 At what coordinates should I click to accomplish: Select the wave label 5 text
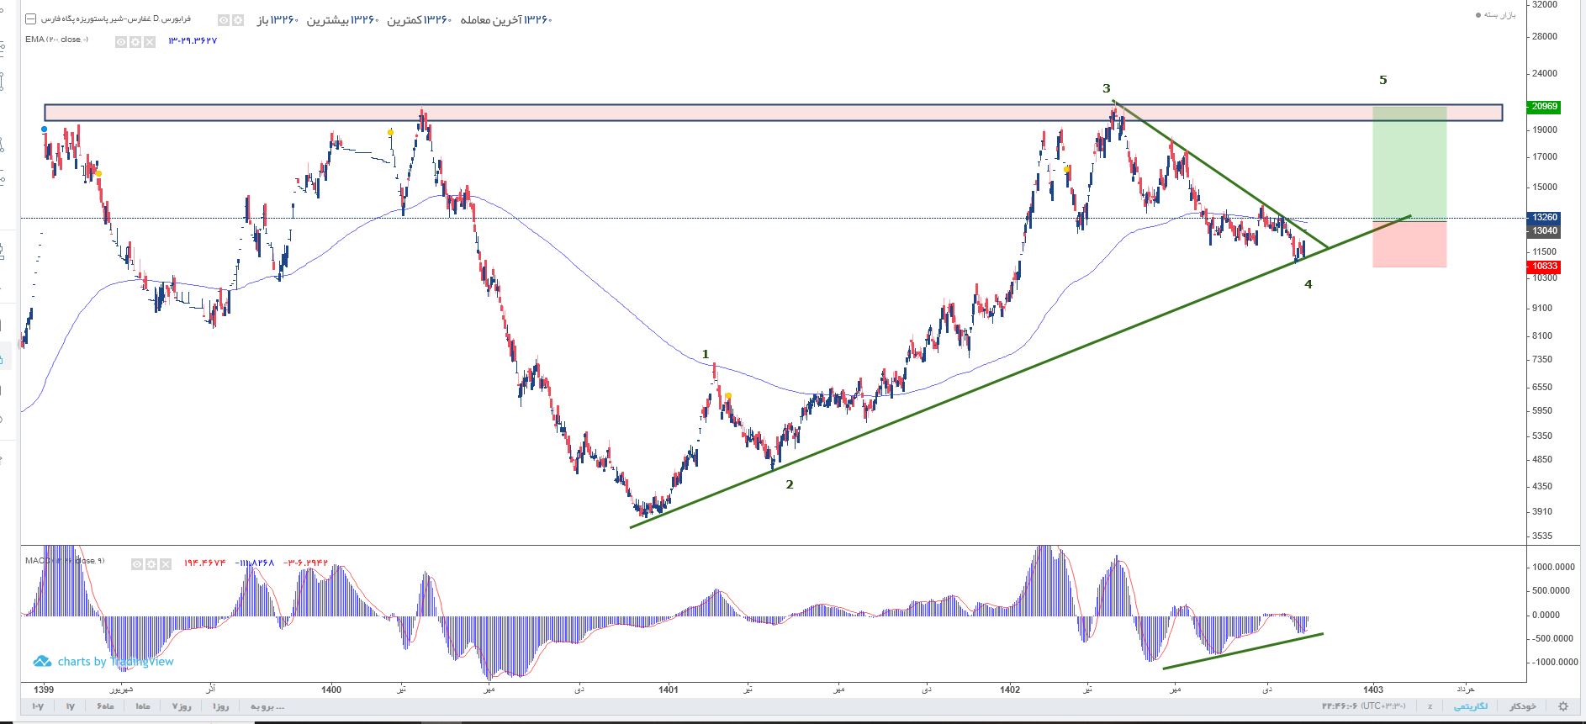pos(1382,80)
